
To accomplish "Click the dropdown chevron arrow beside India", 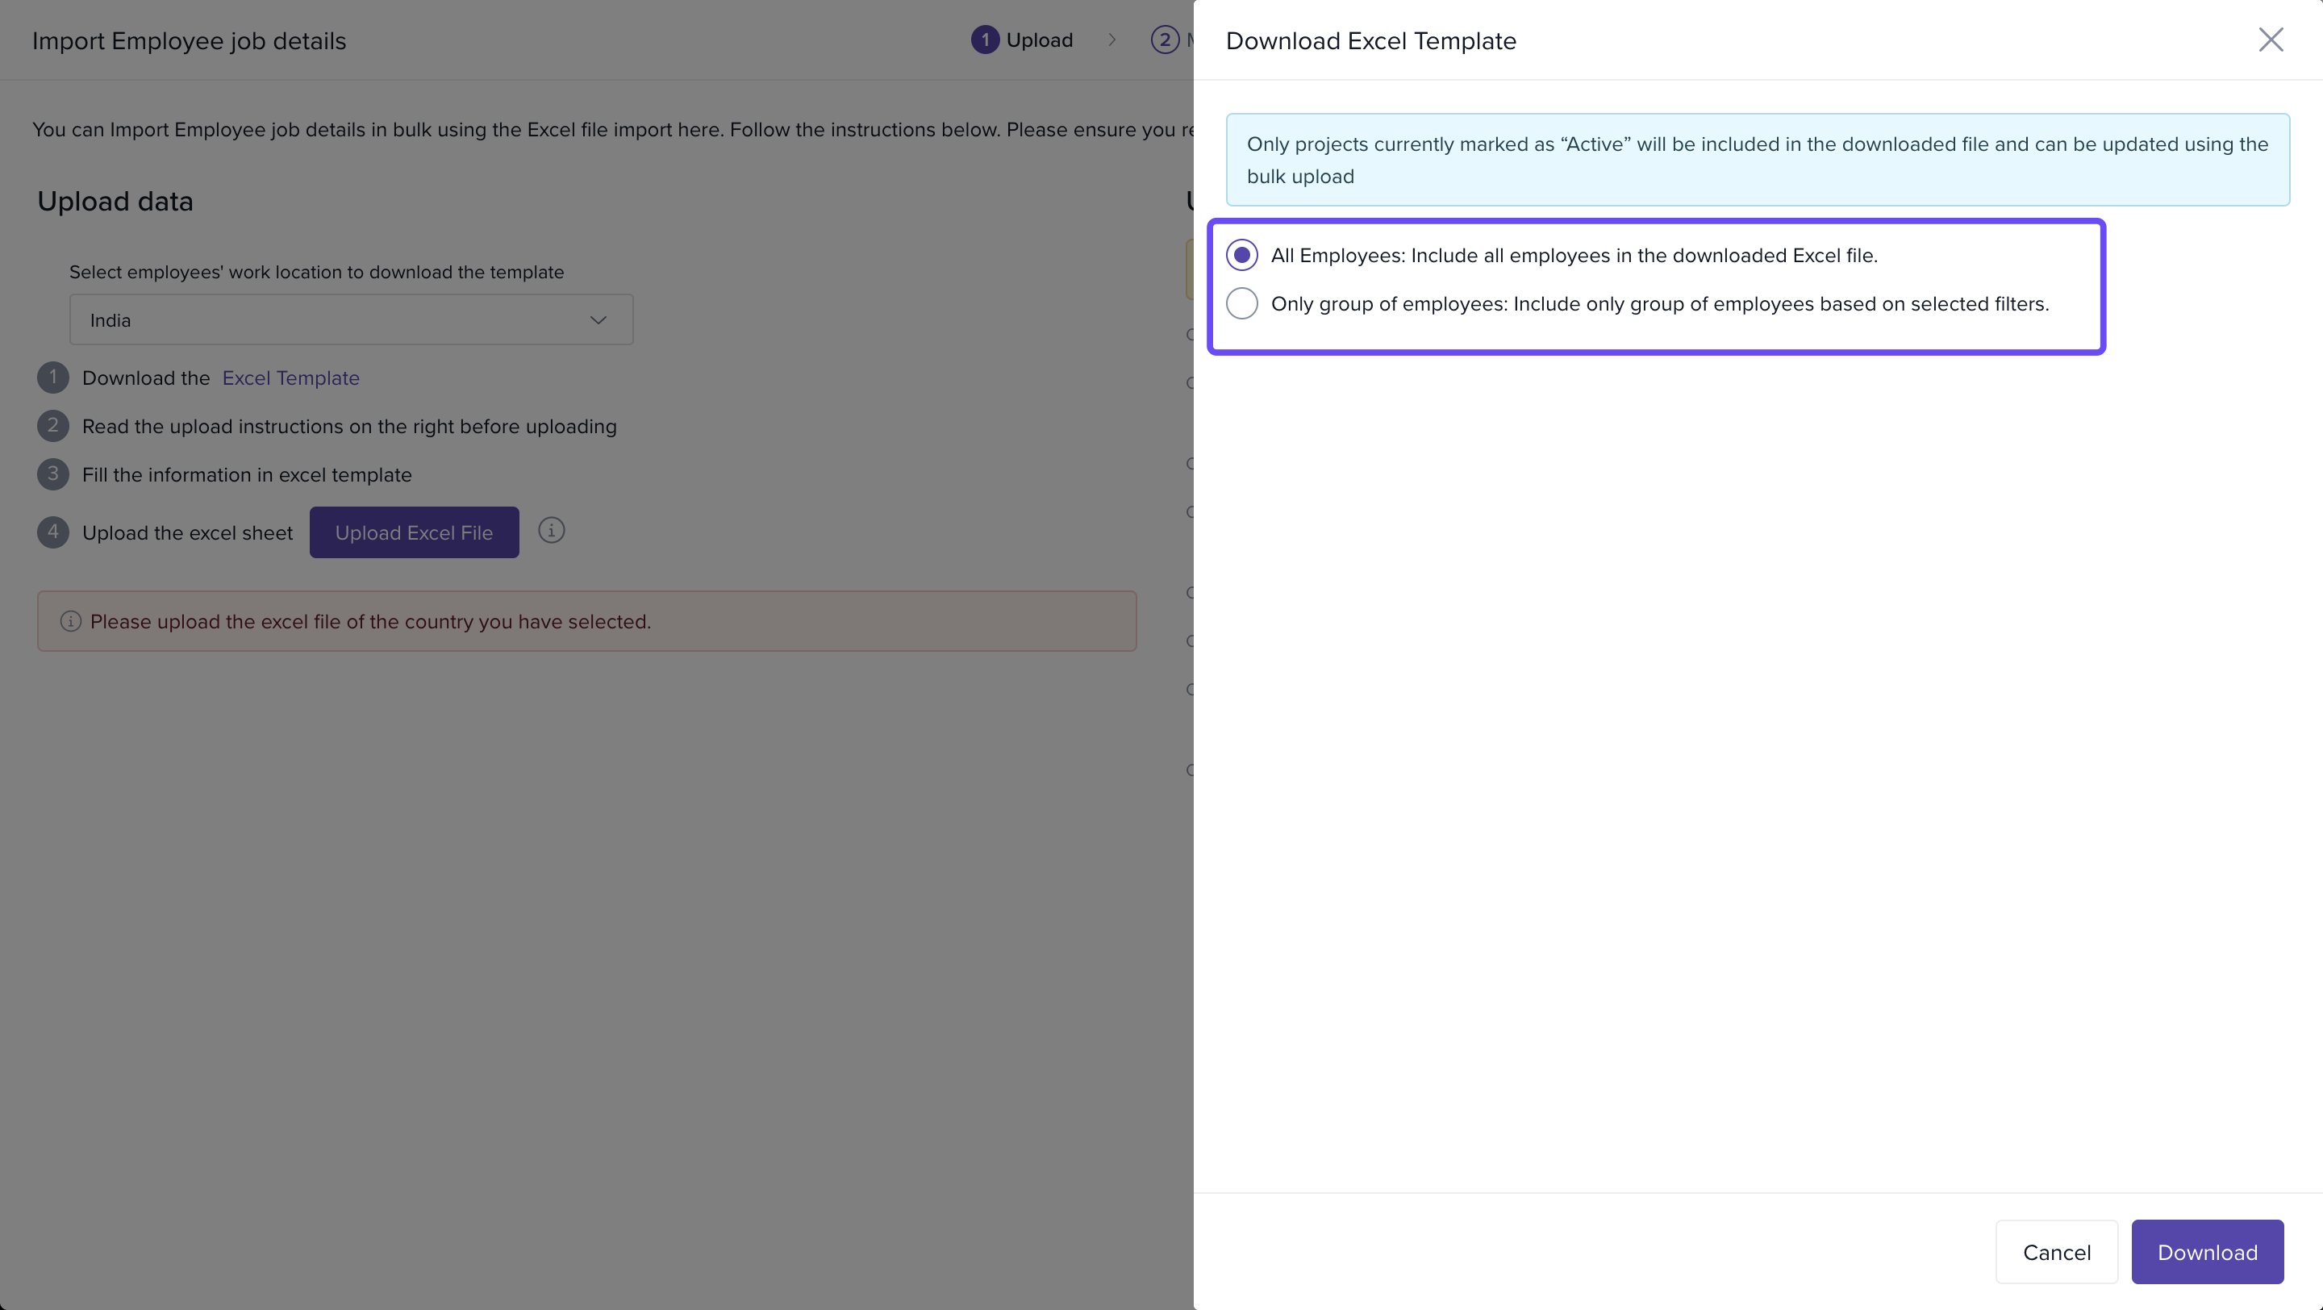I will (x=598, y=320).
